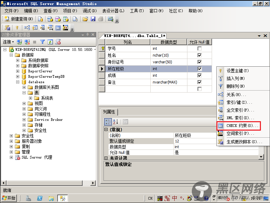
Task: Expand the ReportServer database node
Action: coord(18,71)
